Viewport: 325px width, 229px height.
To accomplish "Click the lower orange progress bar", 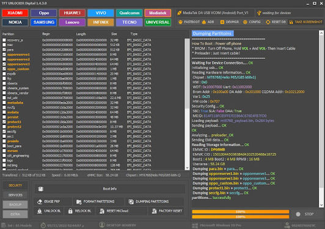I will pos(241,217).
